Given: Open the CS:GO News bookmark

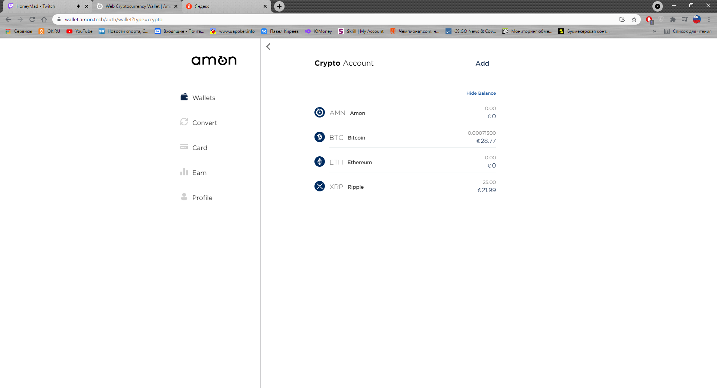Looking at the screenshot, I should point(471,31).
